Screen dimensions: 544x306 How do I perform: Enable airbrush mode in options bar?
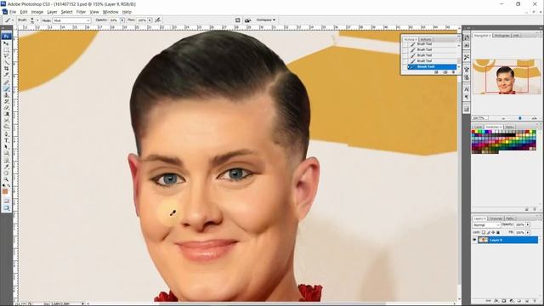157,20
